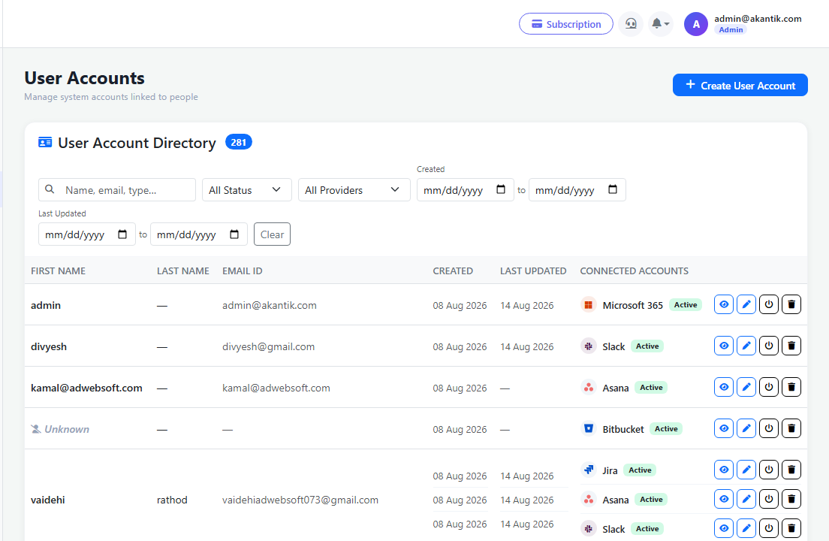Toggle power for kamal's Asana account

click(769, 387)
